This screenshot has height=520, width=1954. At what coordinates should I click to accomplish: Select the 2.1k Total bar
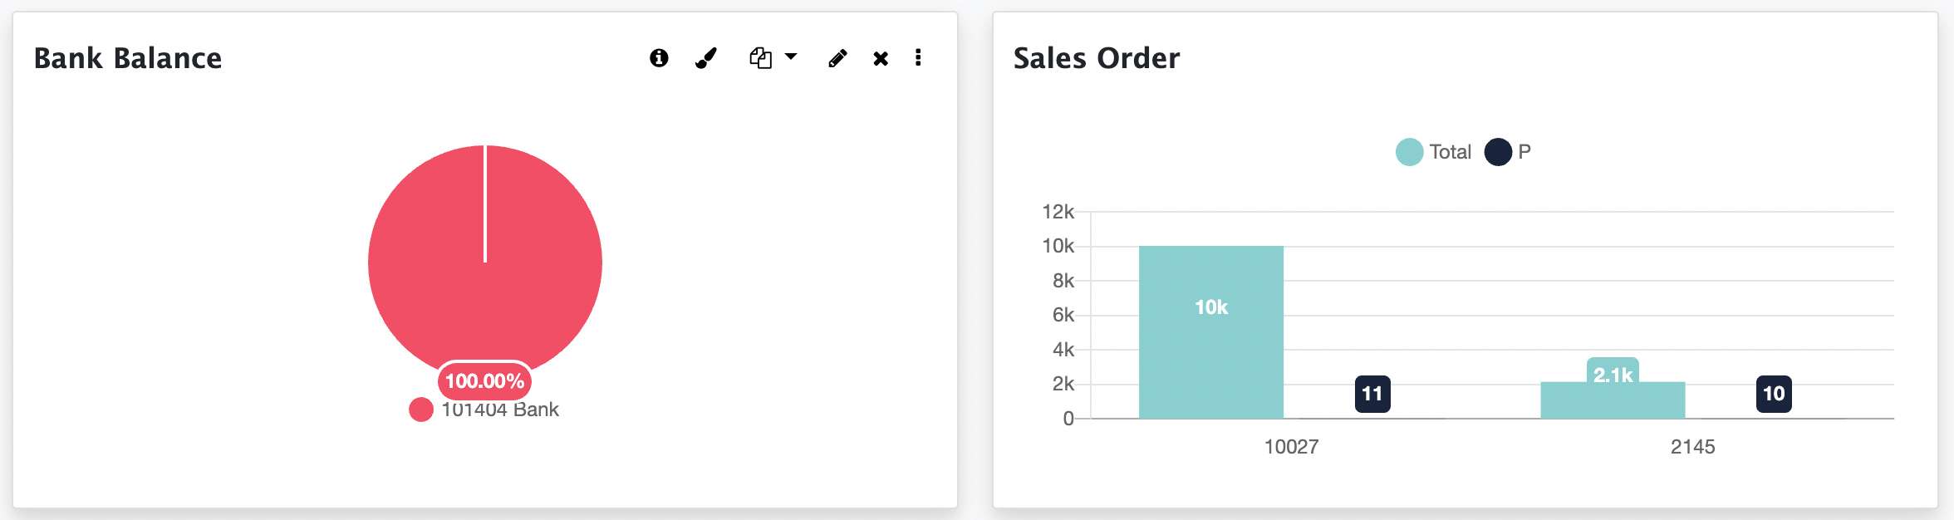pyautogui.click(x=1612, y=400)
